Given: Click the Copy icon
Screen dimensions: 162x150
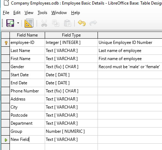Looking at the screenshot, I should click(x=56, y=23).
